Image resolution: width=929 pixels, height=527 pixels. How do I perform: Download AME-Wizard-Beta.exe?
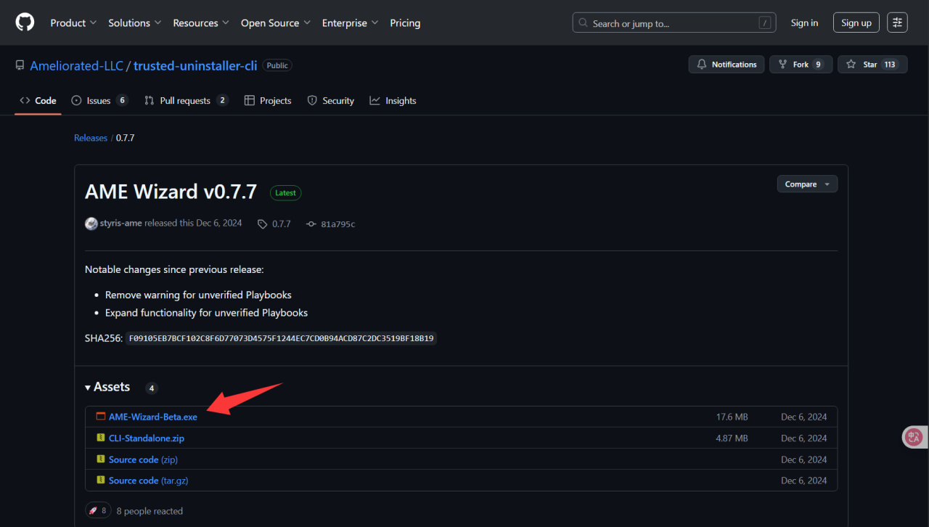click(153, 417)
